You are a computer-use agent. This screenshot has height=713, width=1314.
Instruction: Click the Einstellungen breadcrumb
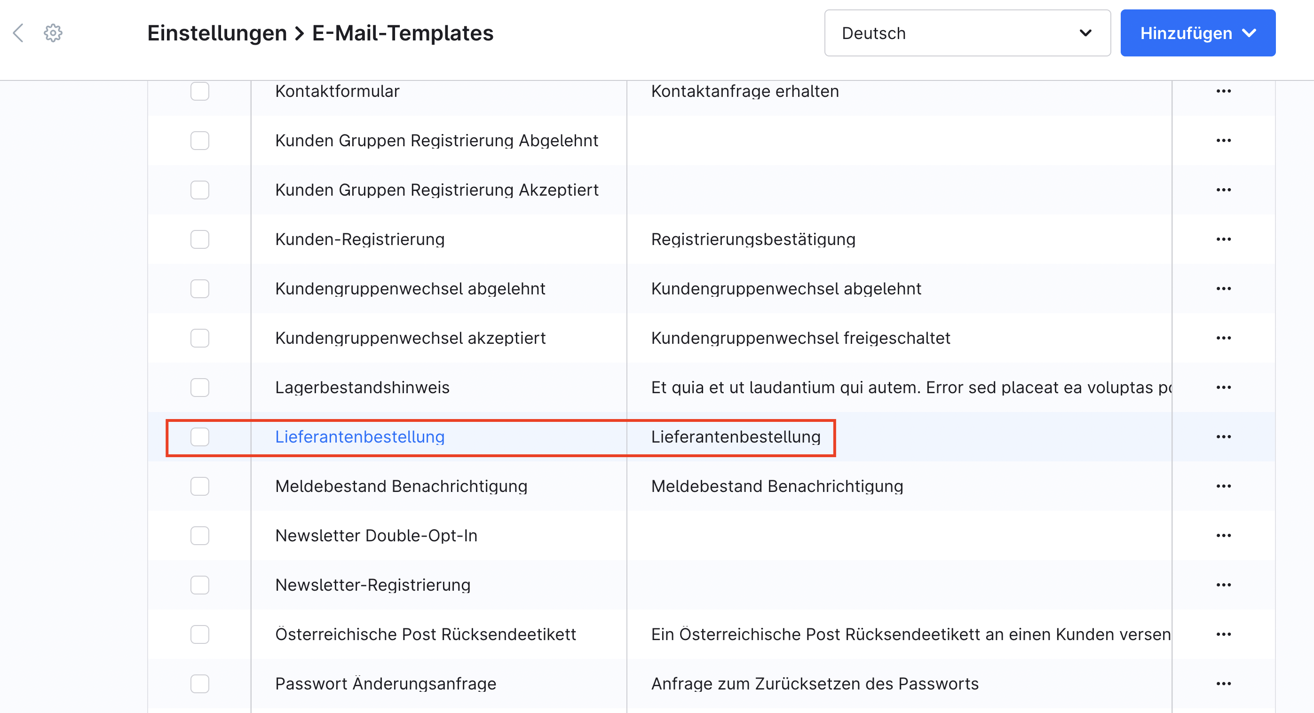pos(217,33)
